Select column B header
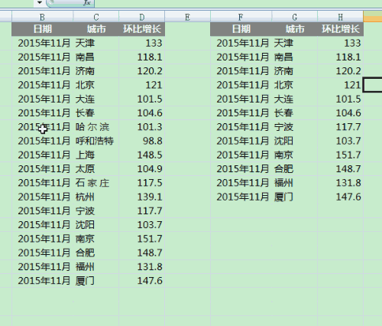 click(x=42, y=17)
